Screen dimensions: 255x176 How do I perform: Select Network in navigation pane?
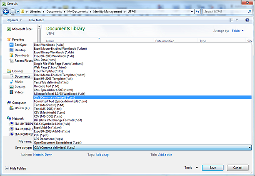[15, 118]
